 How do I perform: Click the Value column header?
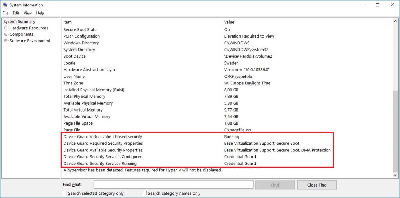point(305,22)
